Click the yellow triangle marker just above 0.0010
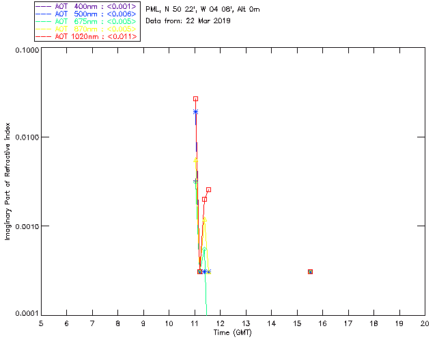The width and height of the screenshot is (437, 350). point(205,219)
